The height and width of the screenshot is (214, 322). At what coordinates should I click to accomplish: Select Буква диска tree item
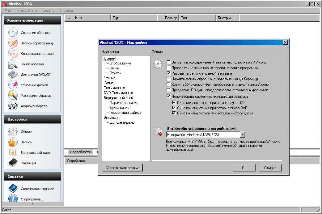click(120, 107)
